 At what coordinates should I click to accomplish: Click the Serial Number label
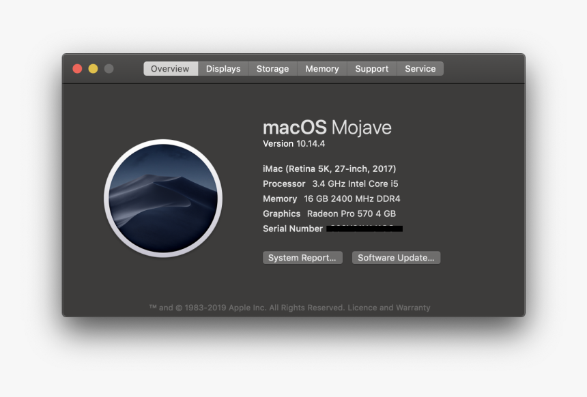[x=293, y=229]
